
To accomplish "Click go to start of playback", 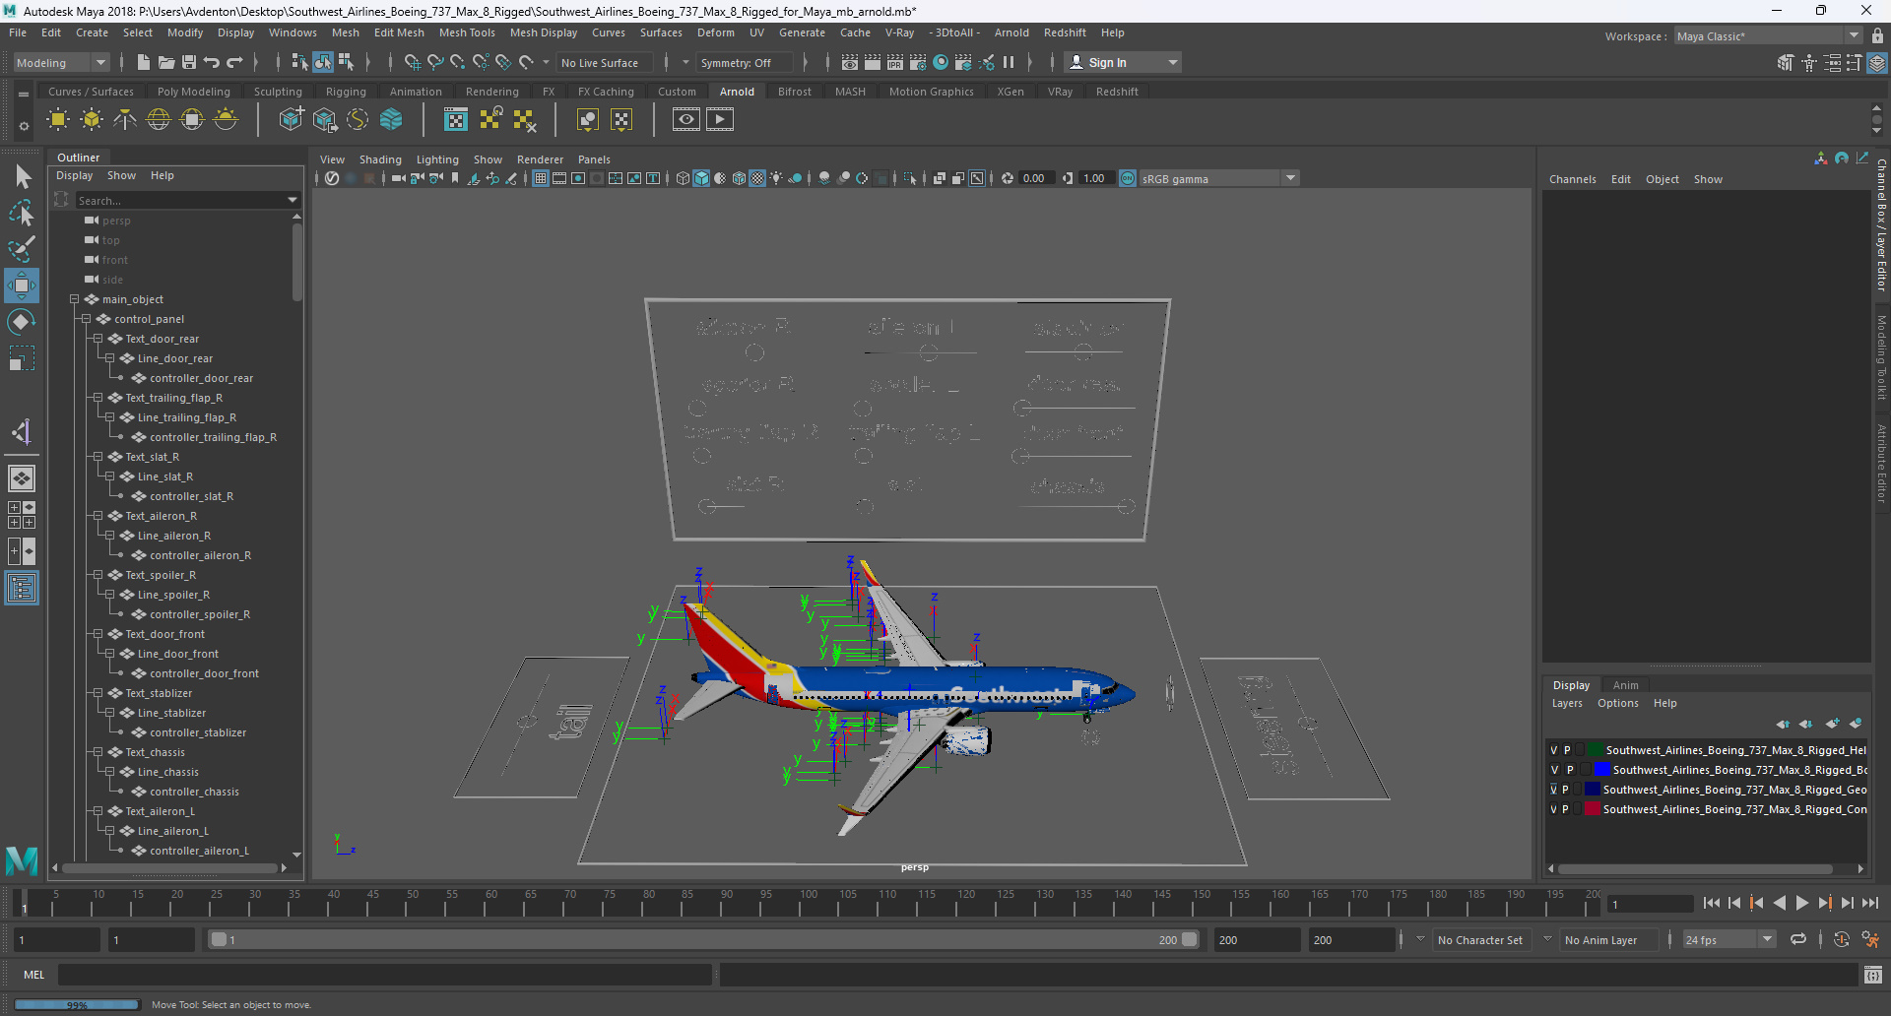I will pyautogui.click(x=1712, y=903).
